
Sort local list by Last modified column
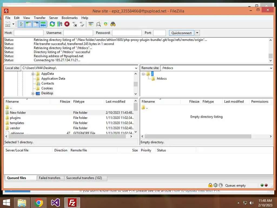point(115,102)
